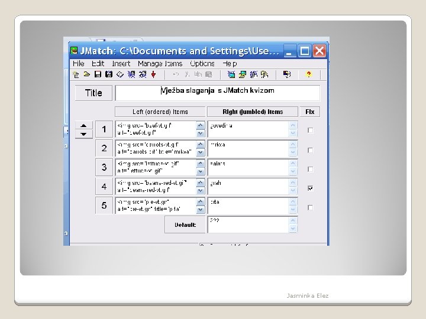Open the File menu

pyautogui.click(x=79, y=63)
